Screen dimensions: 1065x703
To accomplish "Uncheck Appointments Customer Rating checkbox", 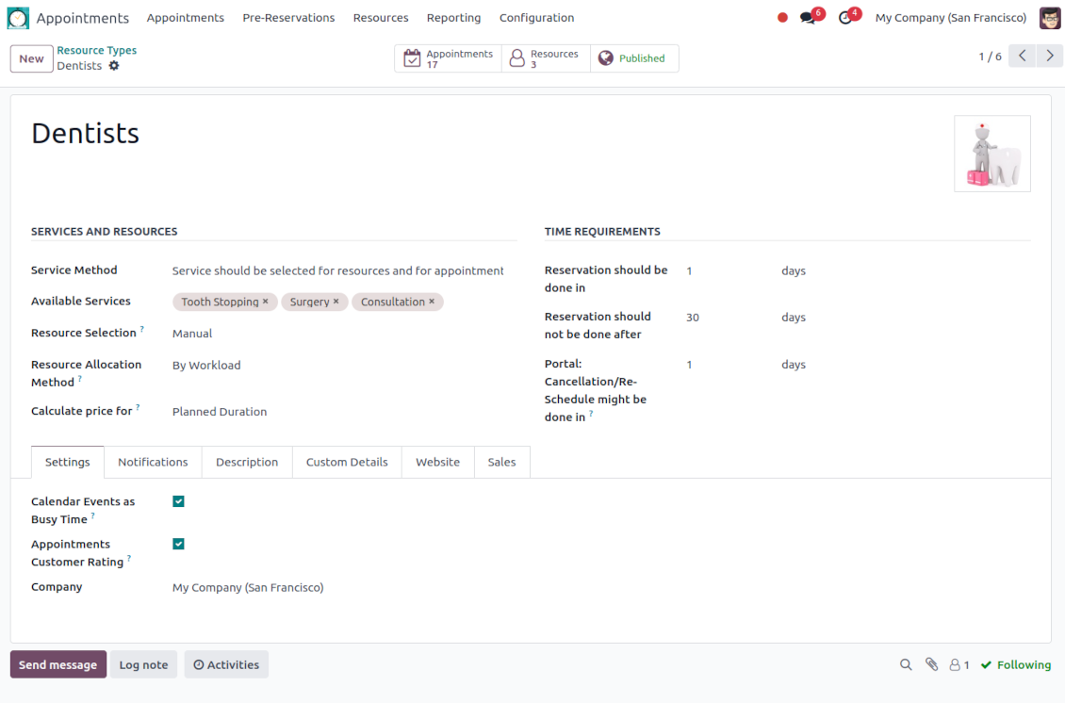I will click(178, 544).
